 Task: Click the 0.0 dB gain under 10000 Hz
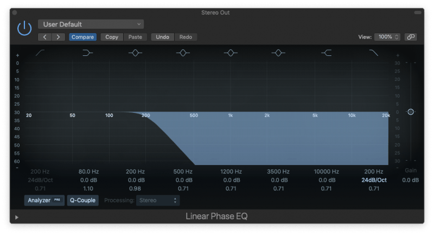tap(327, 180)
